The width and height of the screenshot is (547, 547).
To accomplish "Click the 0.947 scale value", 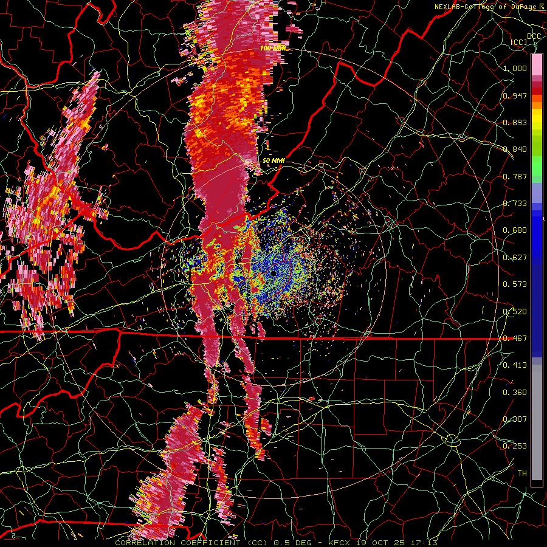I will pyautogui.click(x=515, y=95).
